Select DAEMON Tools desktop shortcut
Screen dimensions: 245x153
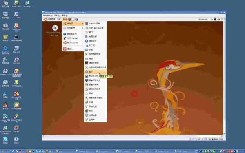(5, 72)
